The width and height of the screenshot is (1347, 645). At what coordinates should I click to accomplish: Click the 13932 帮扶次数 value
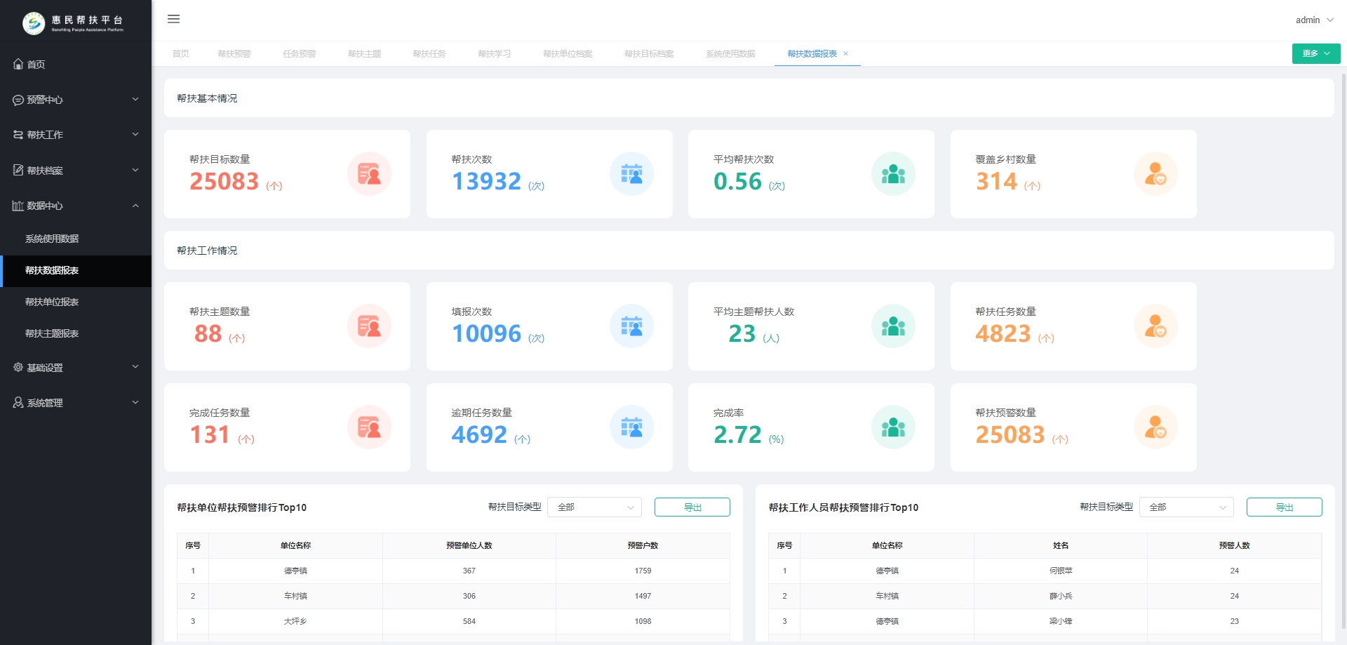click(x=486, y=181)
